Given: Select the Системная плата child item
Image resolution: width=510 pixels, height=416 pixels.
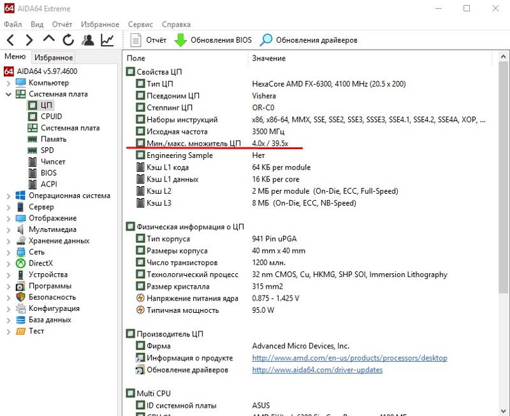Looking at the screenshot, I should pos(64,127).
